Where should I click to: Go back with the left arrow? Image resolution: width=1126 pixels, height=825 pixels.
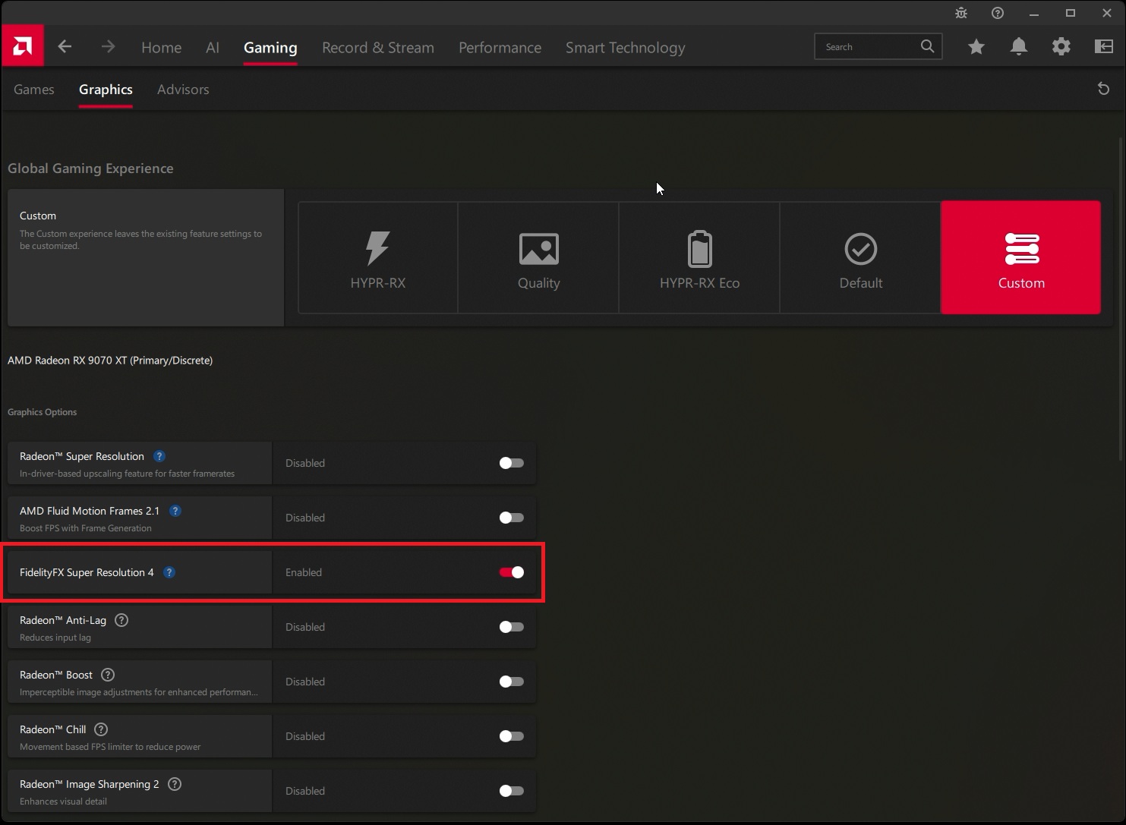65,46
